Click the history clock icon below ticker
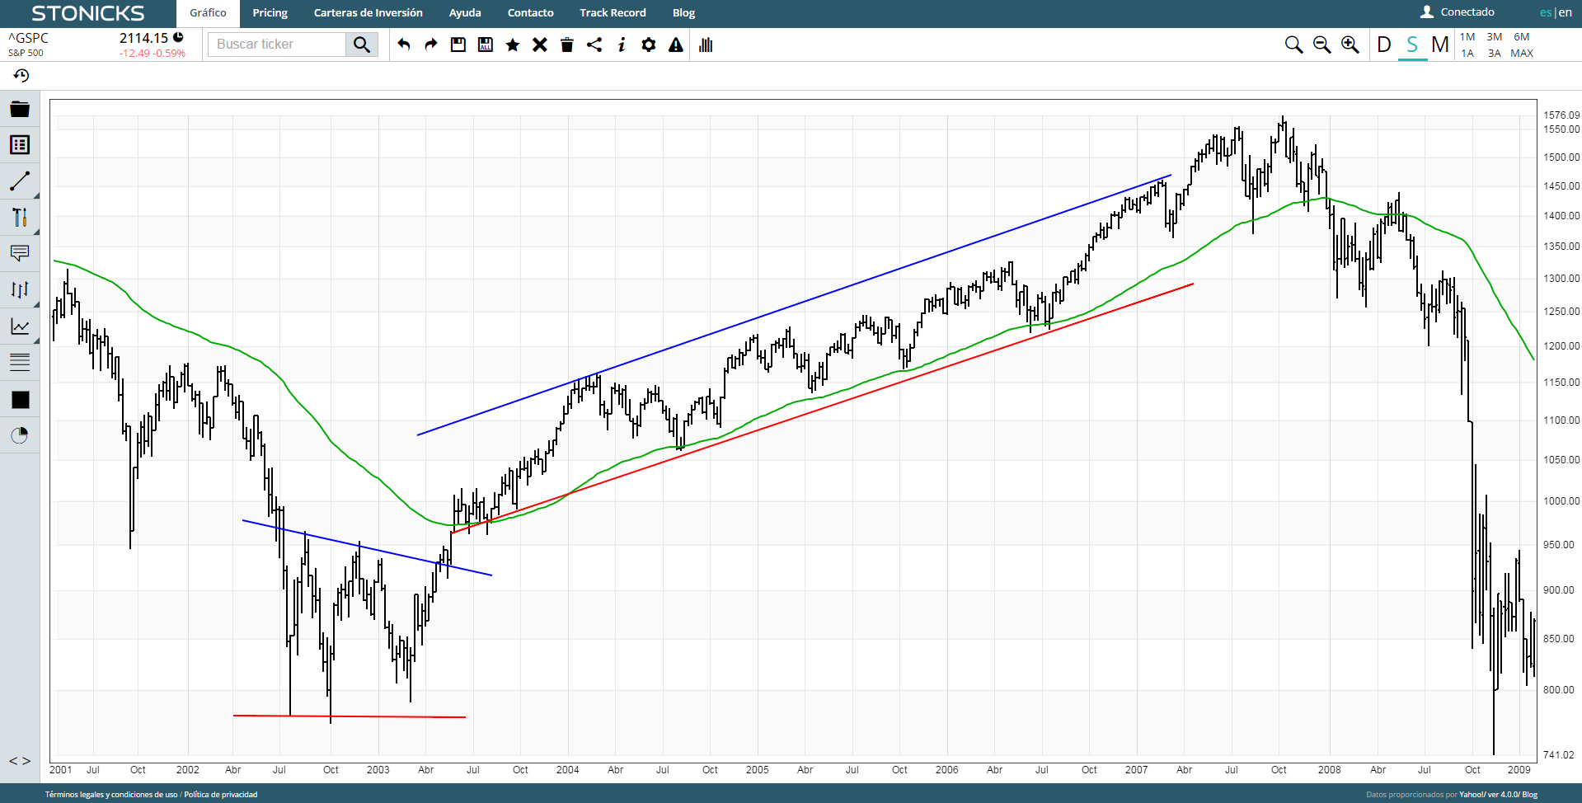This screenshot has width=1582, height=803. pos(21,76)
